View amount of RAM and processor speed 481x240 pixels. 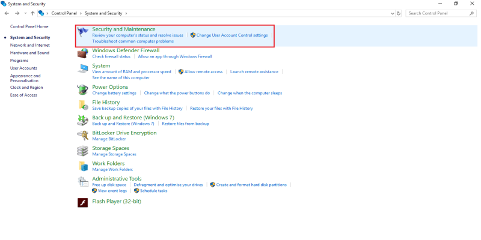[x=132, y=71]
